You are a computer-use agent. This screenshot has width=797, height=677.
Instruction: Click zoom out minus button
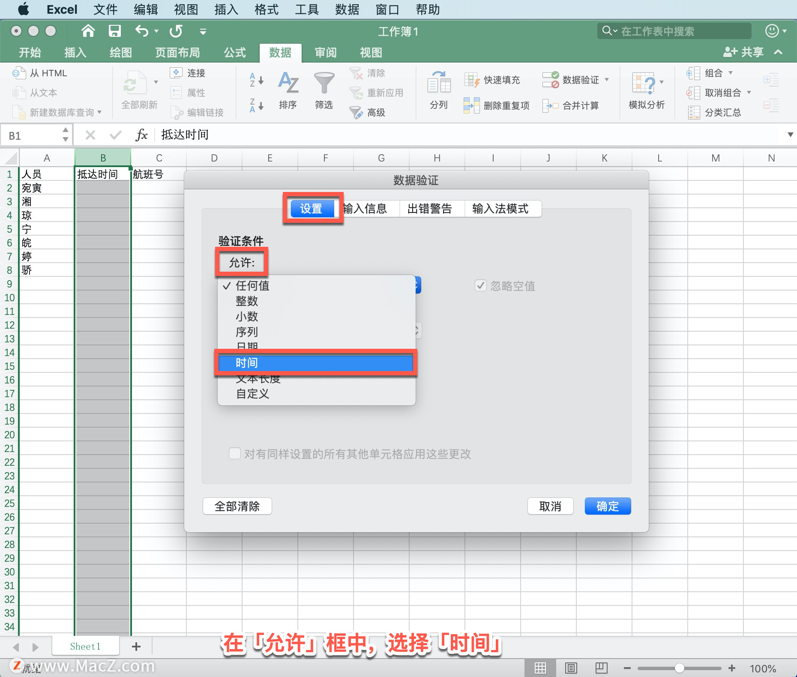[x=627, y=668]
